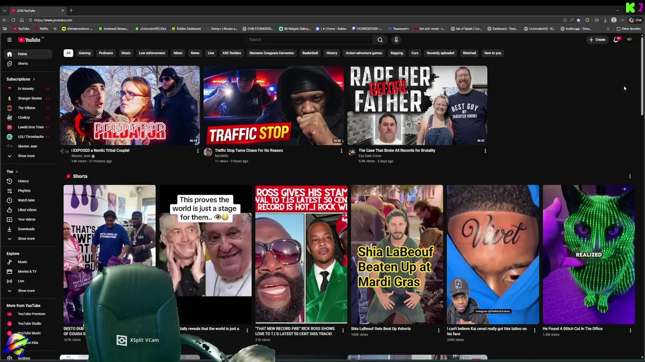Open the notifications bell
This screenshot has width=645, height=362.
(x=616, y=40)
